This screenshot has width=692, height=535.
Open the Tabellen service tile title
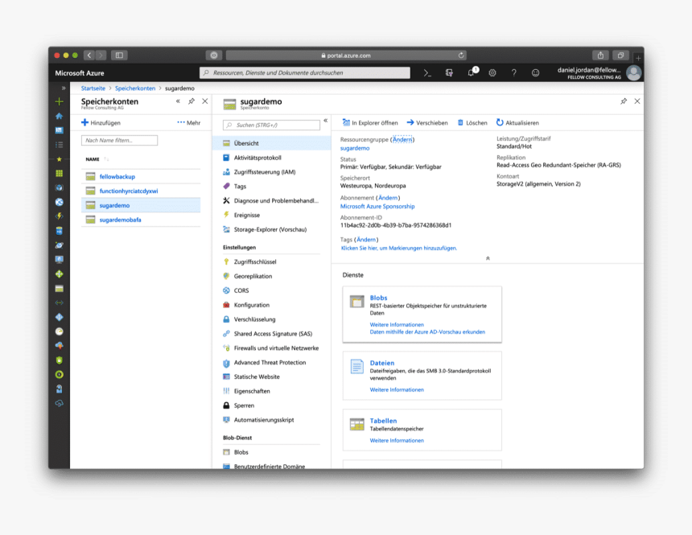[383, 421]
